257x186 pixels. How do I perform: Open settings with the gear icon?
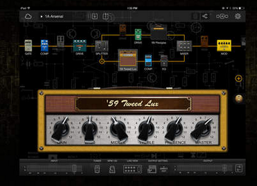click(x=238, y=16)
